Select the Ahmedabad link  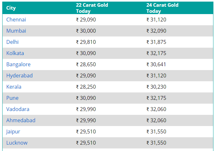(x=21, y=120)
